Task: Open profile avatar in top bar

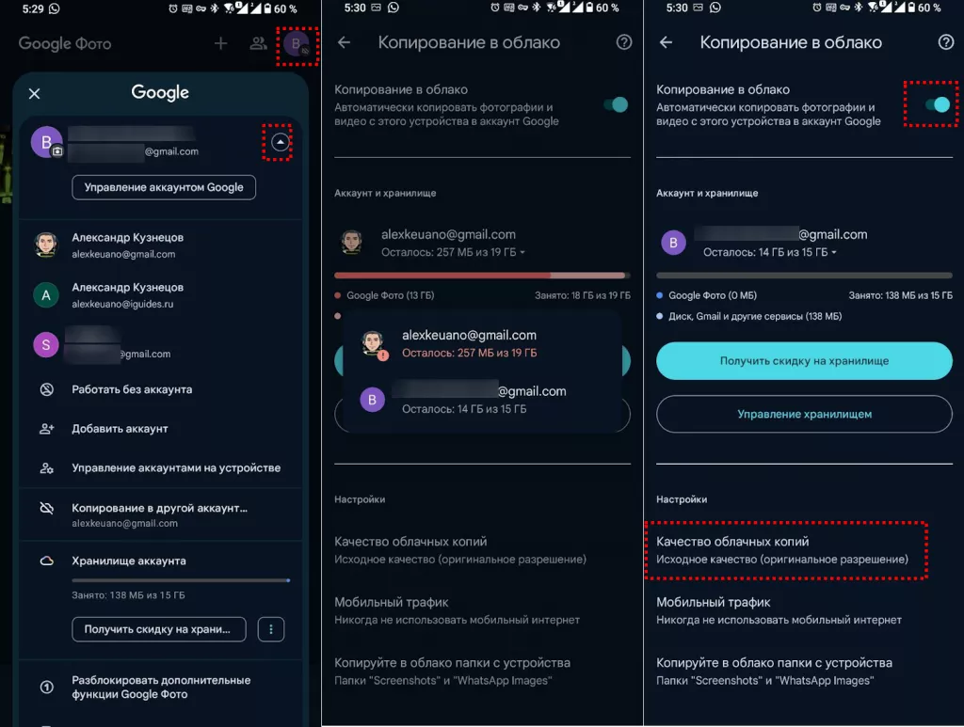Action: pos(297,44)
